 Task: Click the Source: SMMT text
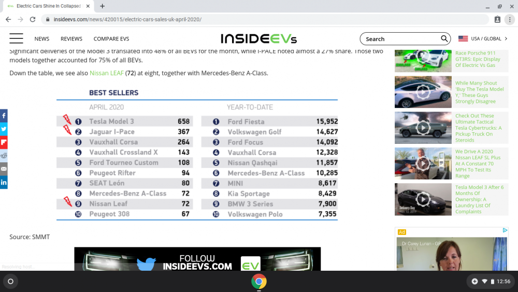[30, 237]
